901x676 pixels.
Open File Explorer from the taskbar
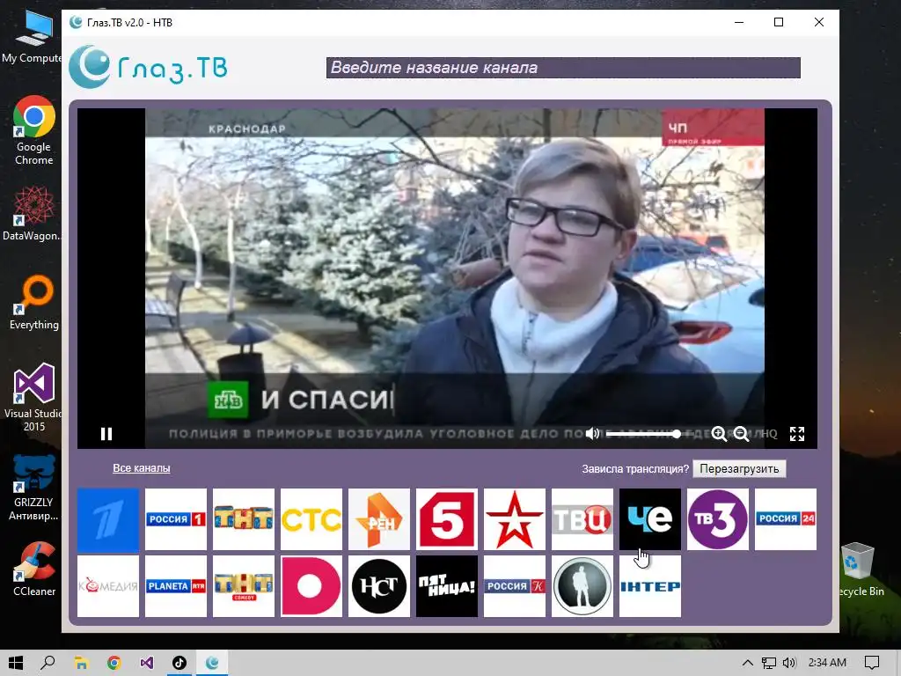(x=81, y=663)
